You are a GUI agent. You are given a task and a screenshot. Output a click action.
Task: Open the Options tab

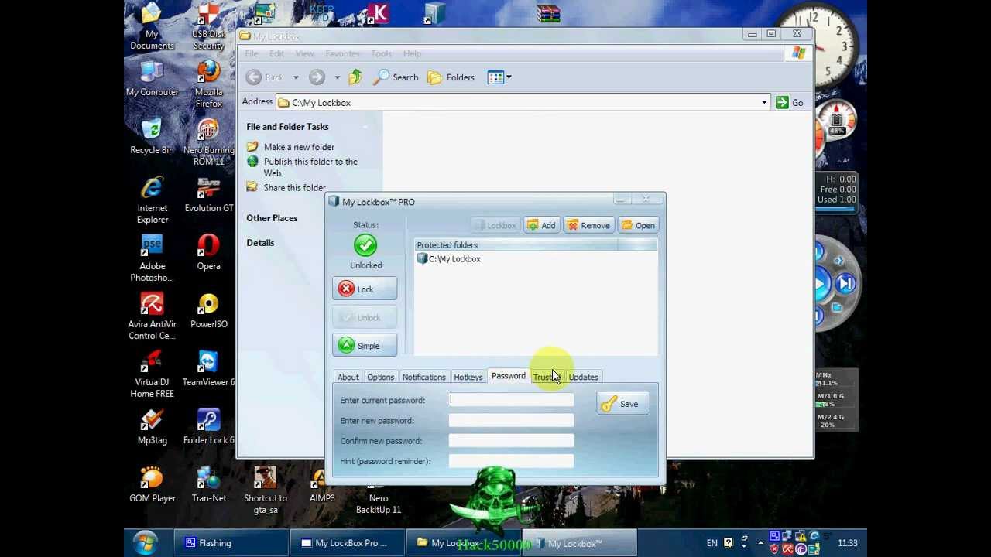click(380, 377)
